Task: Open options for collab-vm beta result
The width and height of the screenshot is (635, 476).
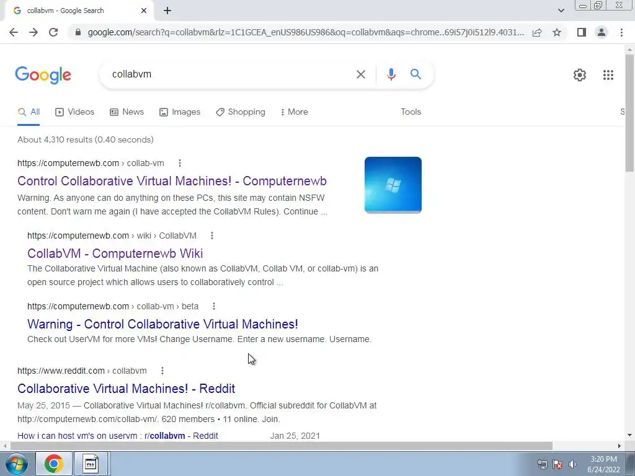Action: 214,306
